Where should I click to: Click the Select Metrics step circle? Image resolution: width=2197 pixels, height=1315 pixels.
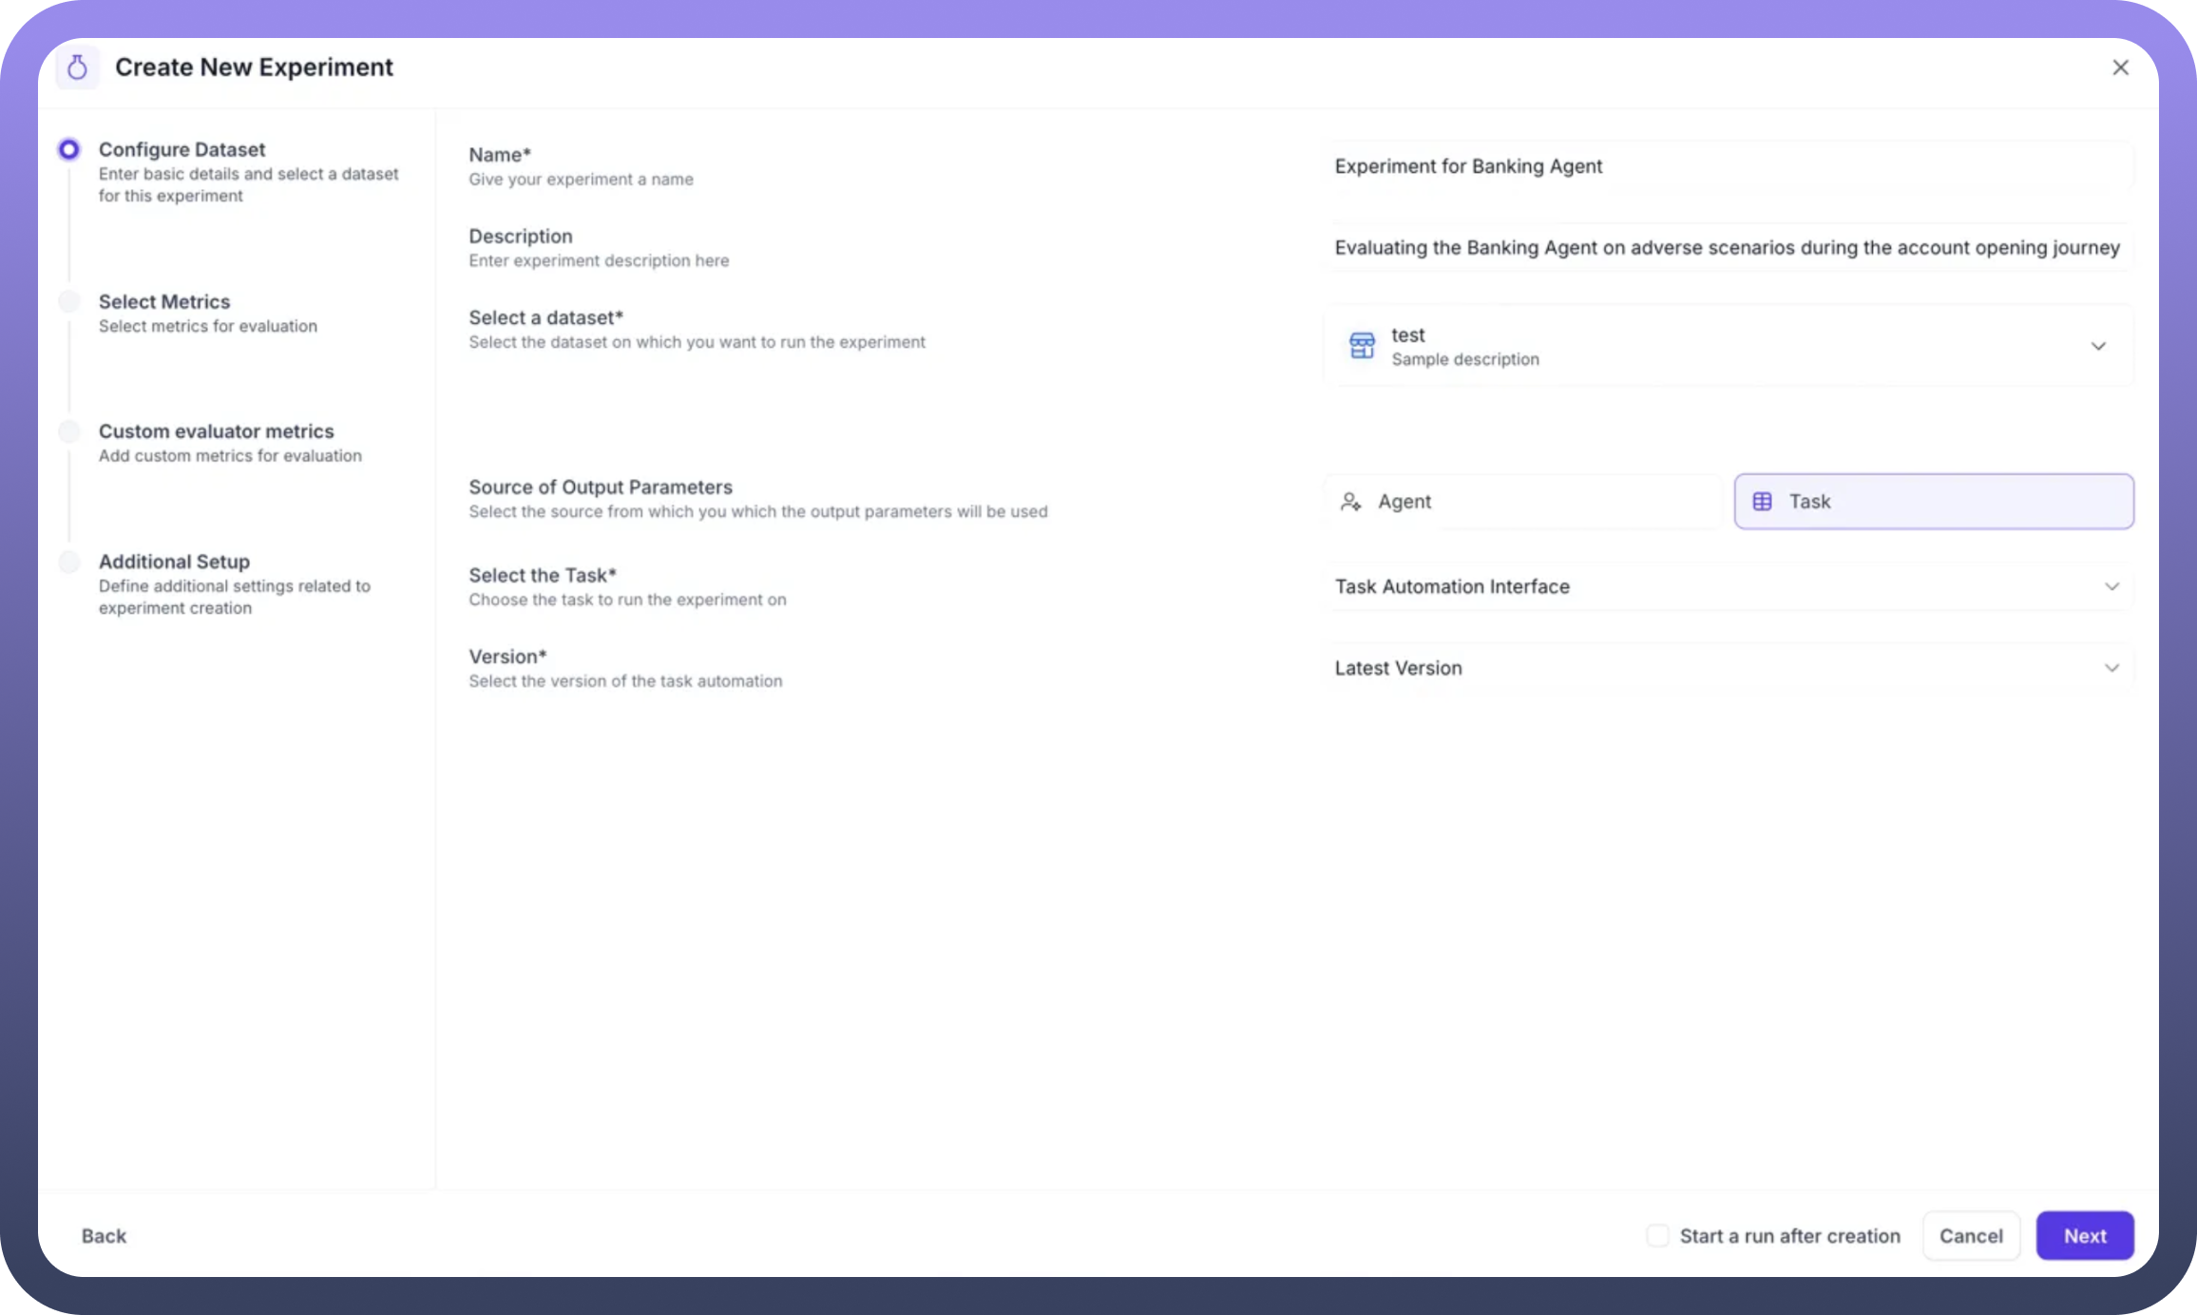point(69,301)
